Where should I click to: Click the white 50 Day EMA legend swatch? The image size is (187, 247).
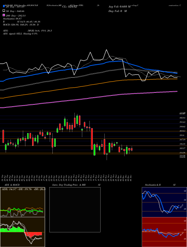[4, 11]
